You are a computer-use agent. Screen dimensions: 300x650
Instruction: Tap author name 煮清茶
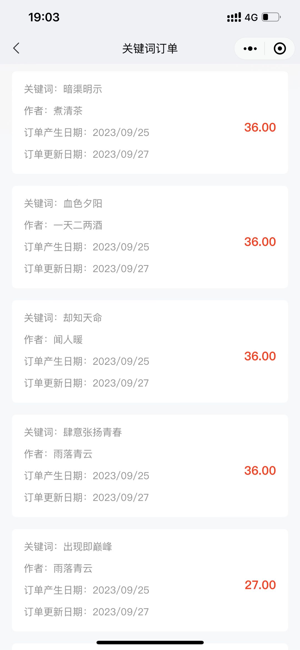coord(68,111)
